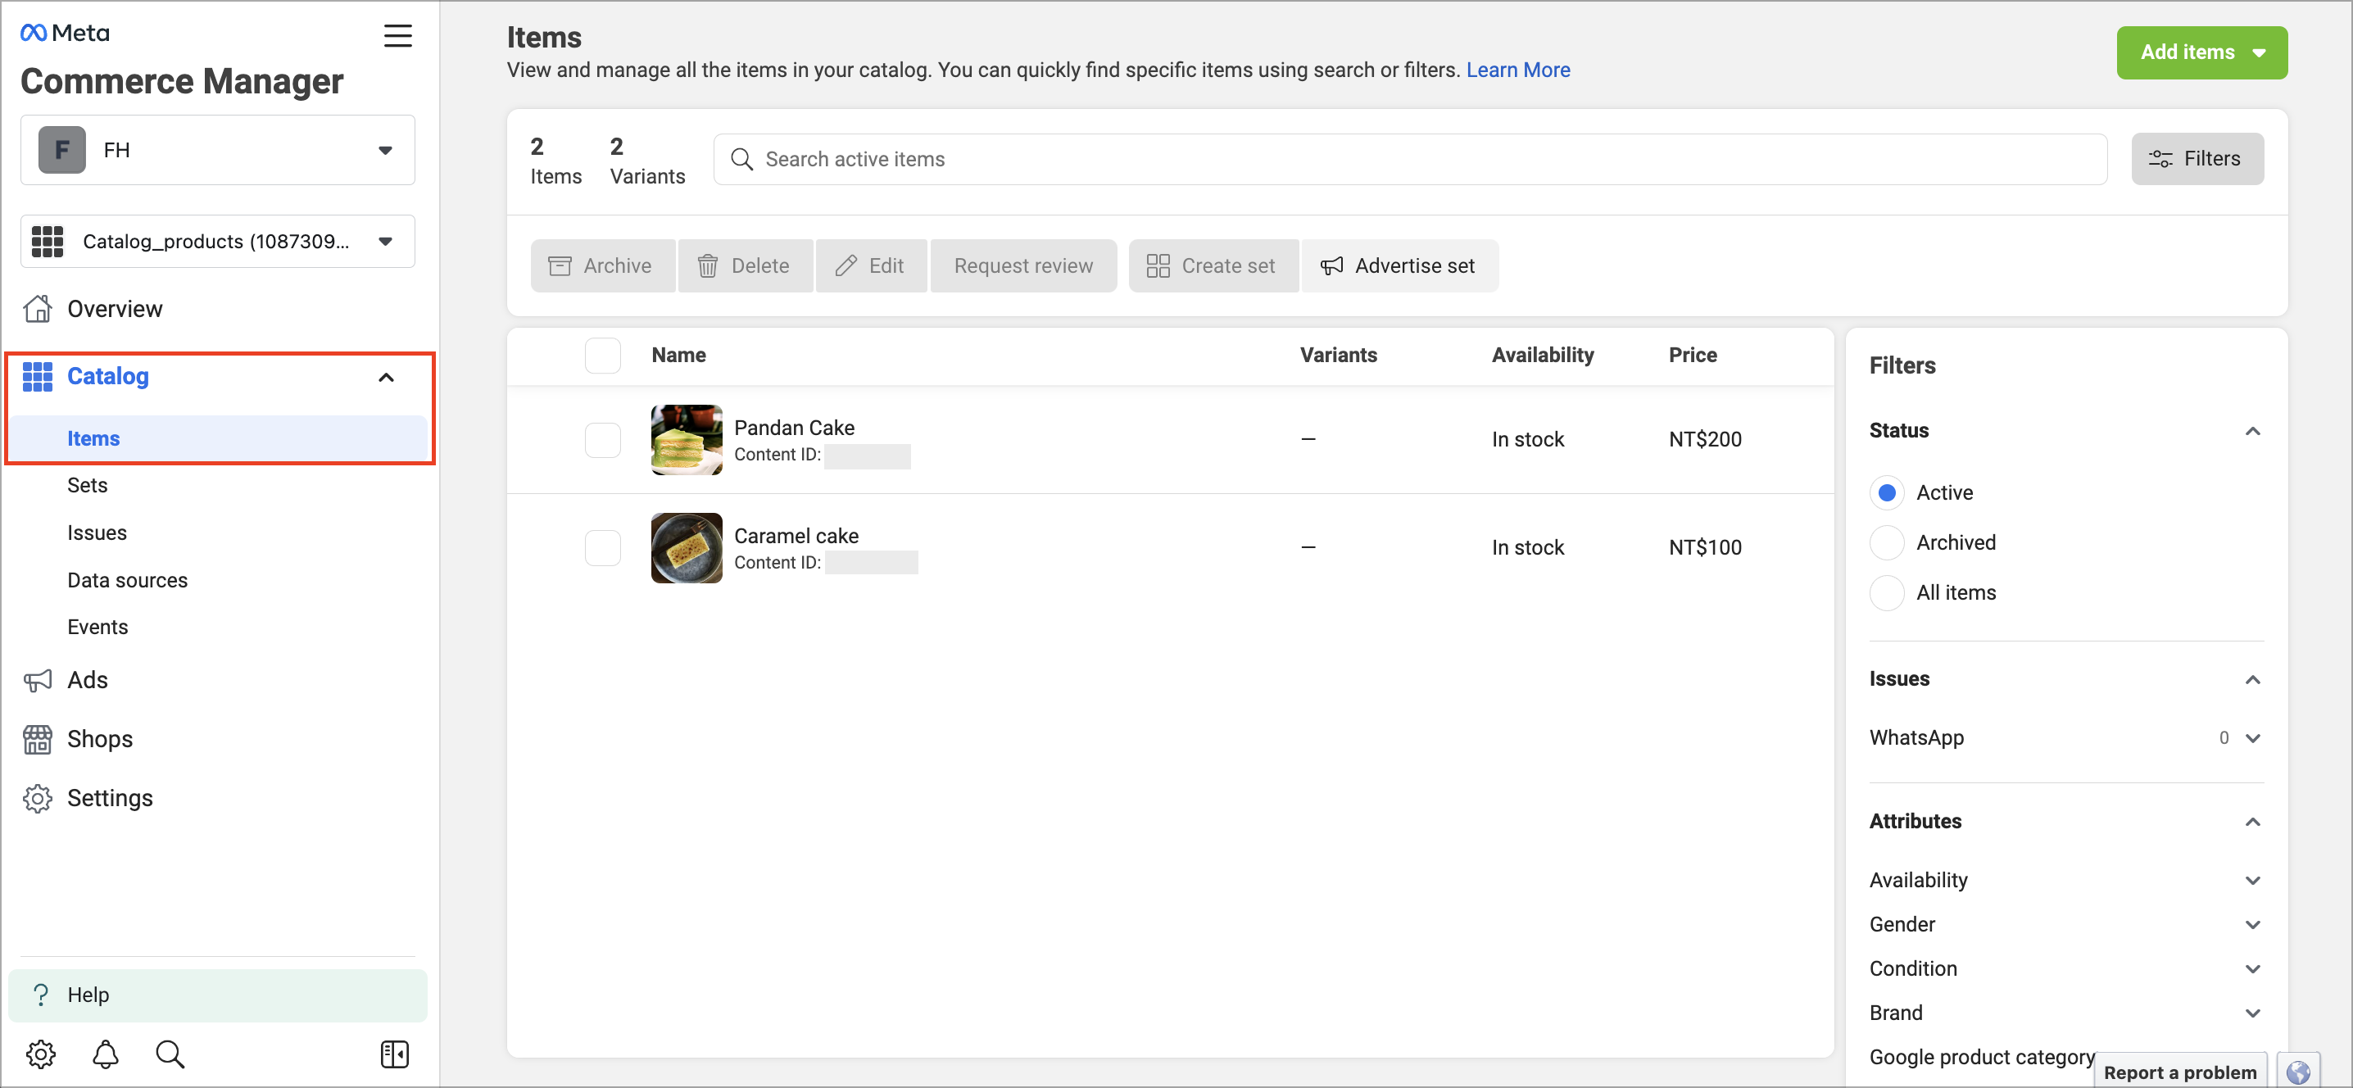Click the Google product category filter
2353x1088 pixels.
click(x=1981, y=1057)
